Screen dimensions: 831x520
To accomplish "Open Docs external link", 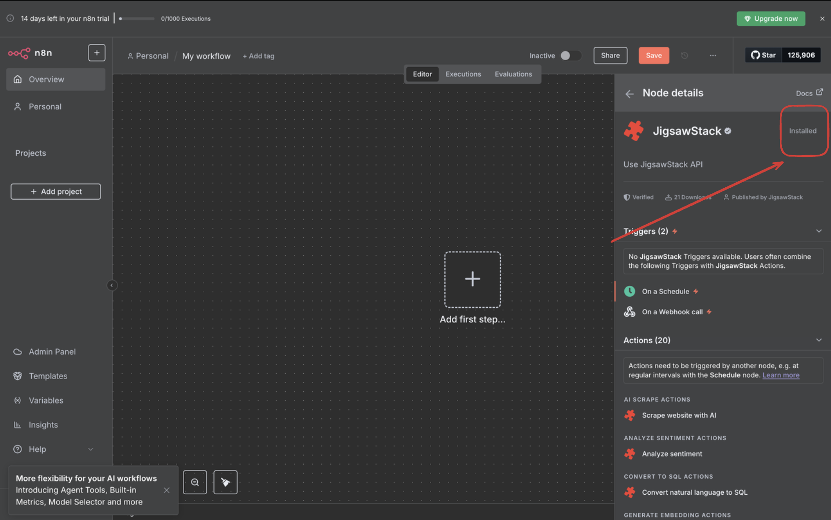I will coord(809,93).
